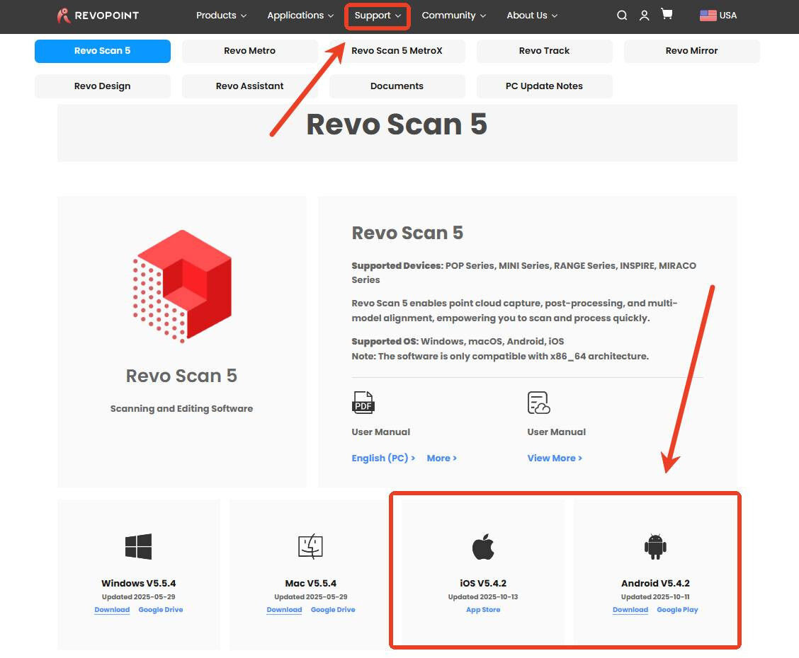Switch to the Revo Track tab
The image size is (799, 658).
click(x=544, y=51)
